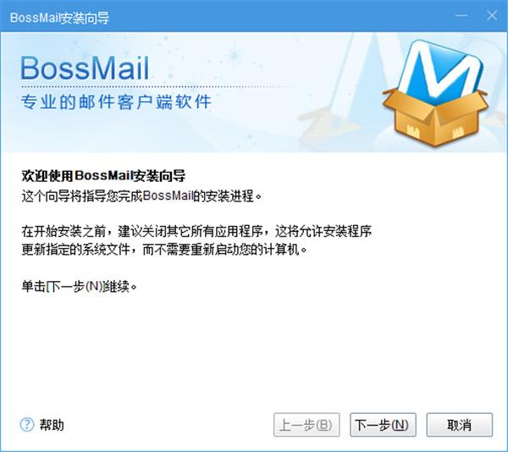Minimize the BossMail installer window
Viewport: 508px width, 452px height.
point(461,15)
